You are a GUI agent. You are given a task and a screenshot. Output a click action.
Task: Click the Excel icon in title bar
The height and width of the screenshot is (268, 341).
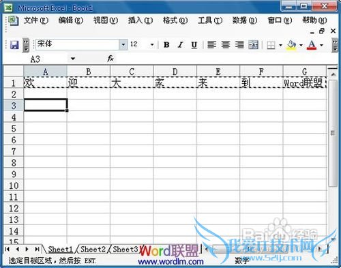click(9, 8)
